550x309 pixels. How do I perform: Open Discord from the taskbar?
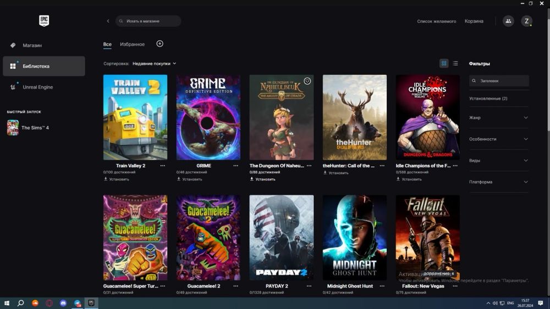click(x=63, y=303)
